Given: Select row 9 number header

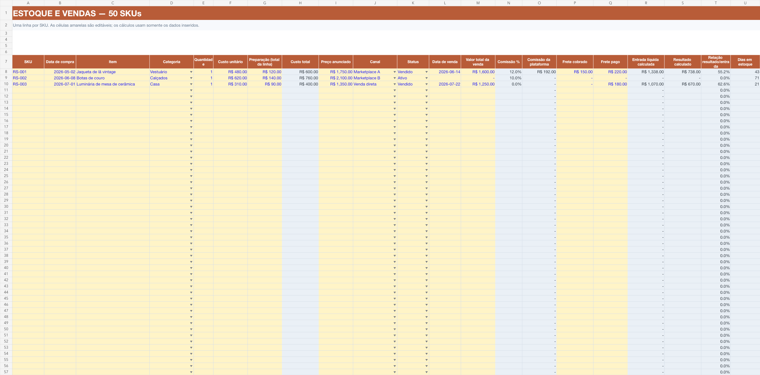Looking at the screenshot, I should 6,78.
